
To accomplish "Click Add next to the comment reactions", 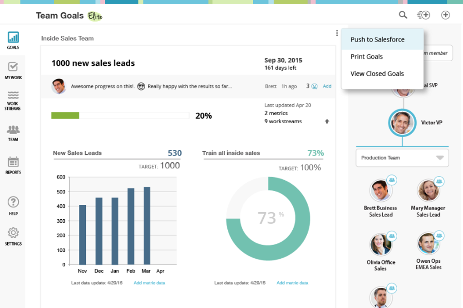I will [x=327, y=86].
